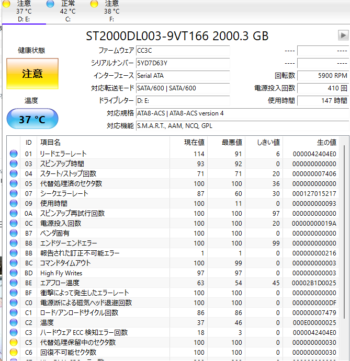Click the 生の値 column header
The height and width of the screenshot is (361, 350).
[311, 143]
